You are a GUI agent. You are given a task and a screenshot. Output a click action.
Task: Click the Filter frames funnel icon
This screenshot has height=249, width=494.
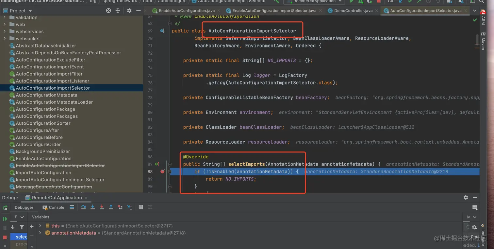click(22, 227)
